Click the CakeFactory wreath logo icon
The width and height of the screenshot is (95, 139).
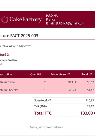[x=5, y=19]
